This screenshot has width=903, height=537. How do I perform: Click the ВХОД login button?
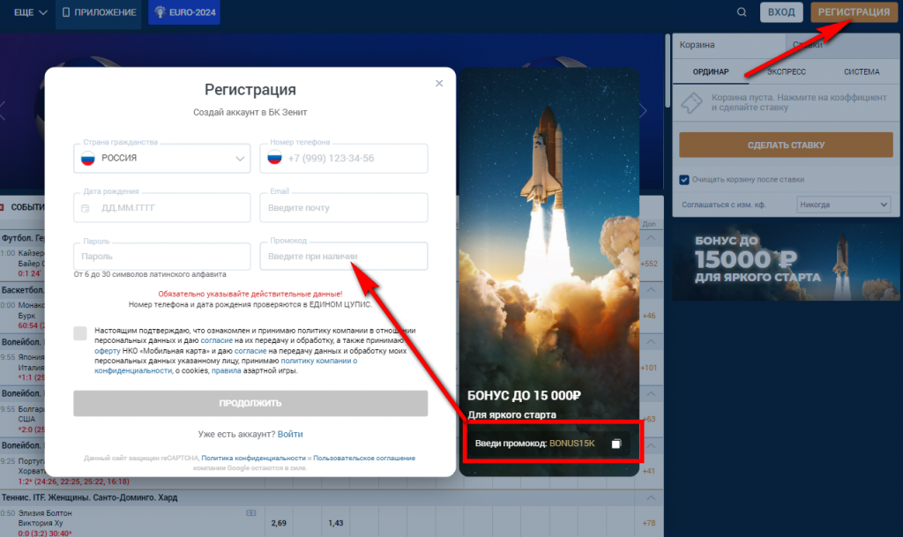point(781,12)
